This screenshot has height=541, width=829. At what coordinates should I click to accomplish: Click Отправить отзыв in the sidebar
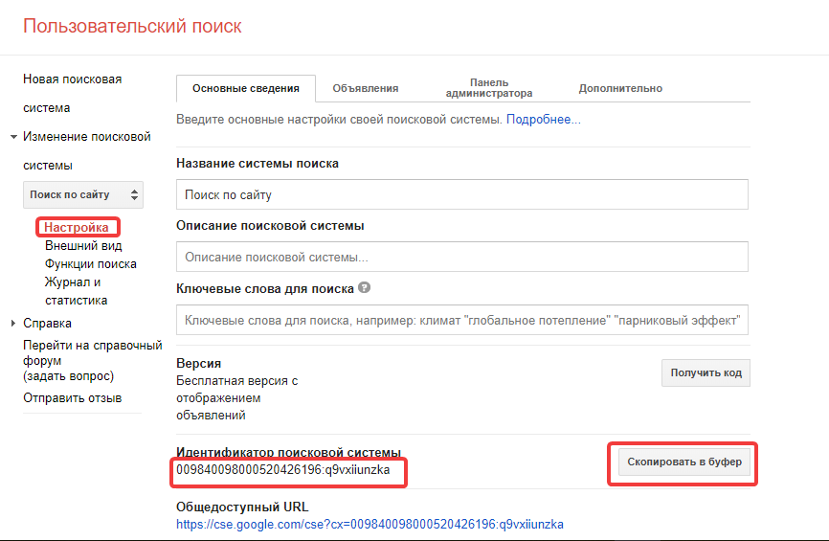pyautogui.click(x=73, y=397)
